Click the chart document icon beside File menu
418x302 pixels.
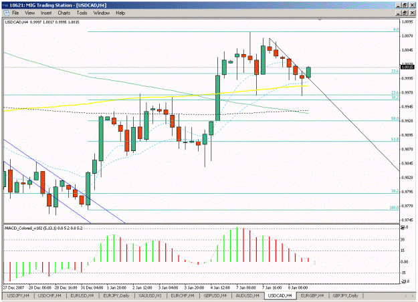coord(7,13)
